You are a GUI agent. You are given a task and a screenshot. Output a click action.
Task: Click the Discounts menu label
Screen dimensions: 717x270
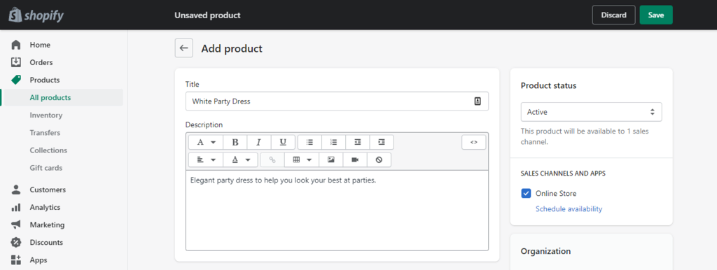(46, 242)
